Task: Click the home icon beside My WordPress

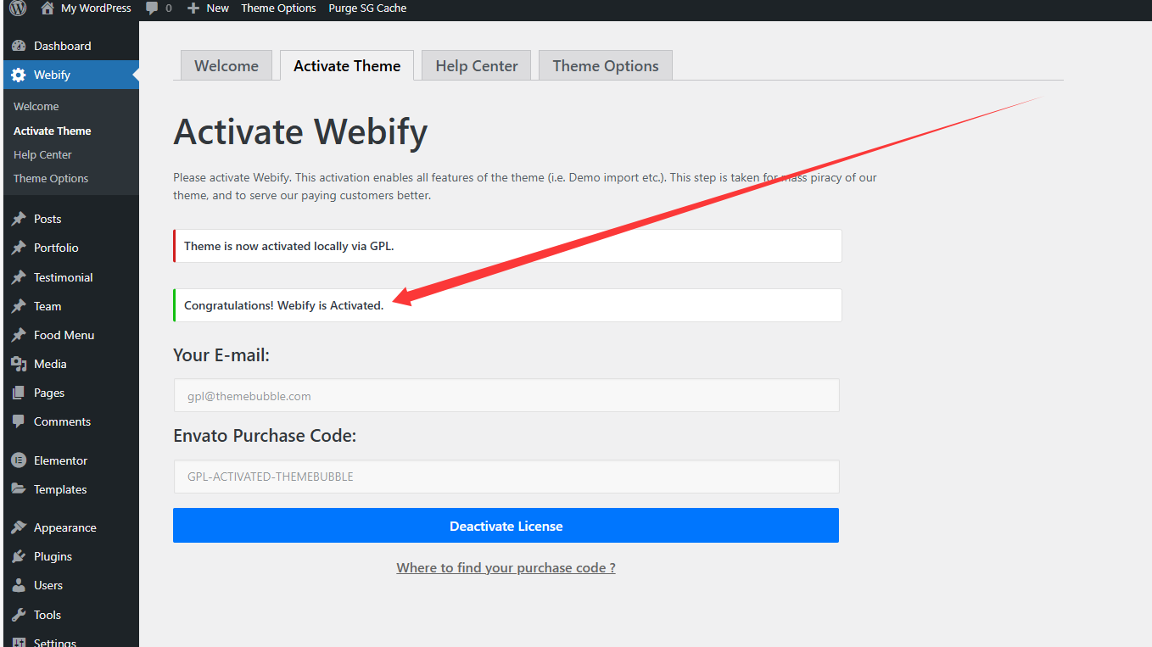Action: [48, 8]
